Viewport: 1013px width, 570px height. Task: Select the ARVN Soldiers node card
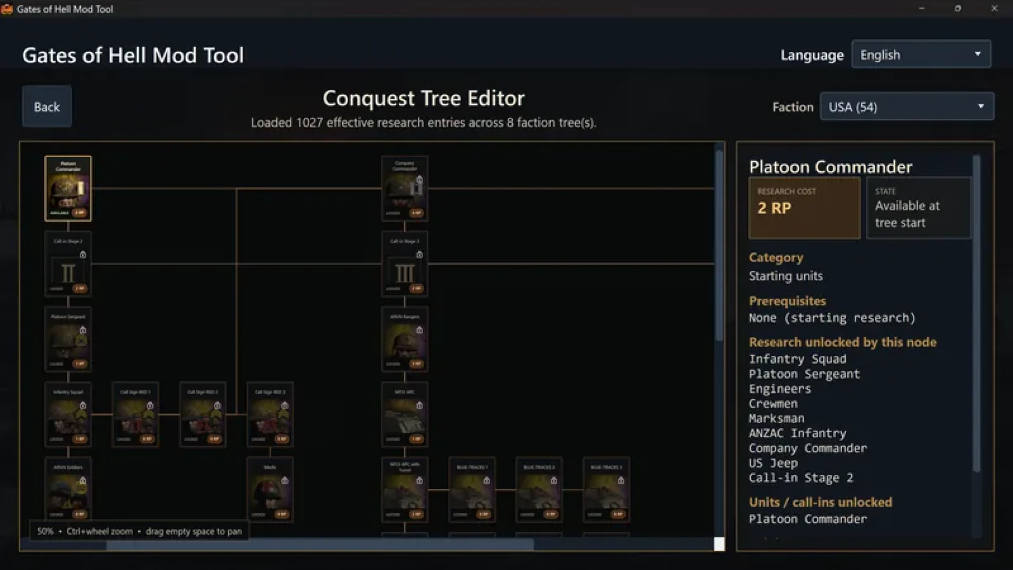pos(68,490)
